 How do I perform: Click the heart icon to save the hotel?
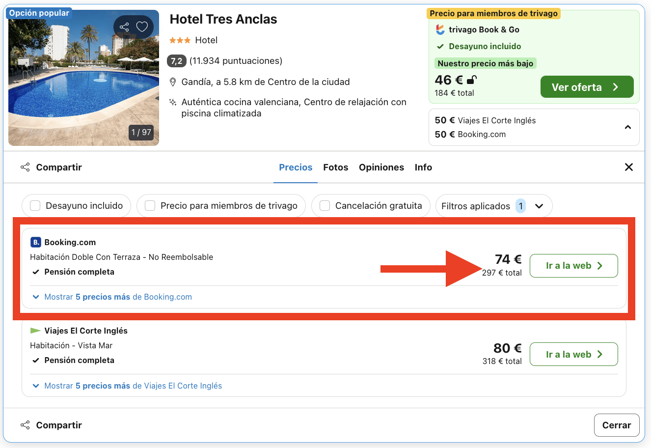coord(142,27)
